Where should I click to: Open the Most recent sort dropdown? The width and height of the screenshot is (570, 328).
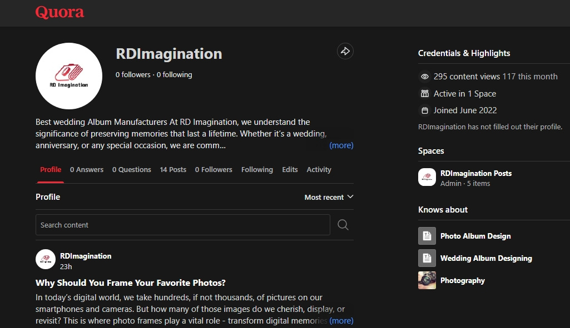(x=329, y=197)
